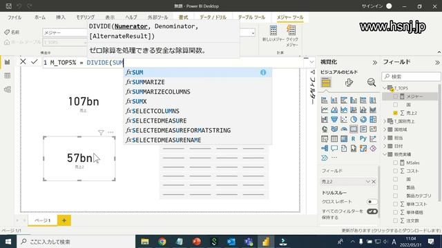442x248 pixels.
Task: Switch to the モデリング ribbon tab
Action: [x=86, y=17]
